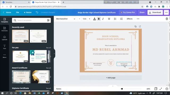Open the Notes panel
Screen dimensions: 170x95
59,89
